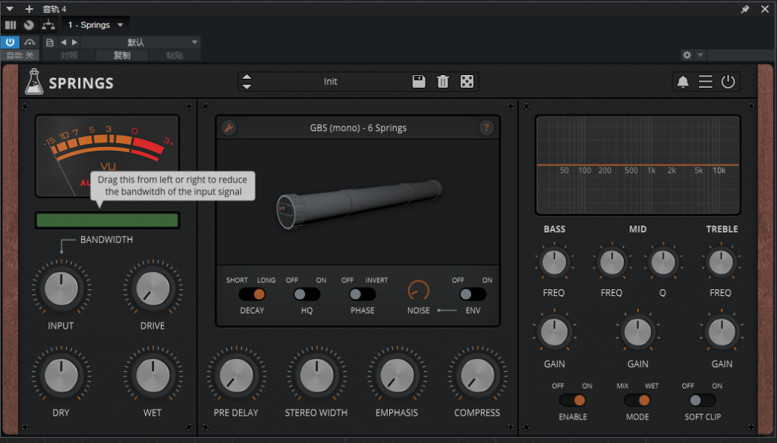Go to next host preset arrow
The height and width of the screenshot is (443, 777).
click(74, 42)
